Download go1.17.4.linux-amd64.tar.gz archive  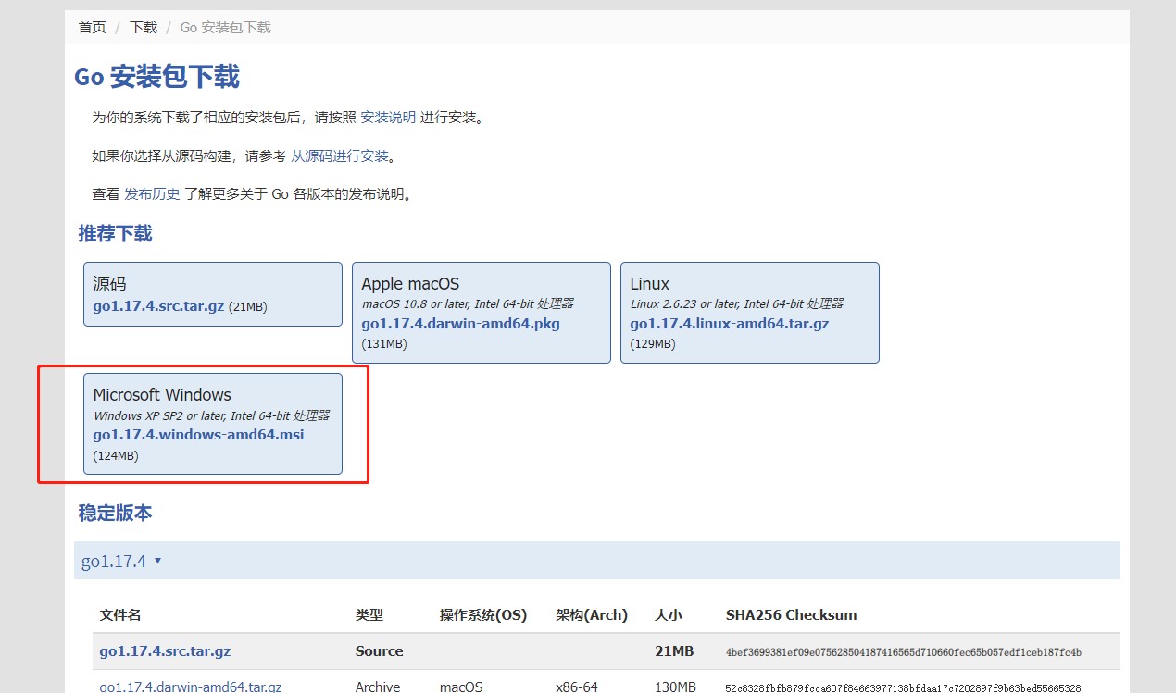coord(730,324)
